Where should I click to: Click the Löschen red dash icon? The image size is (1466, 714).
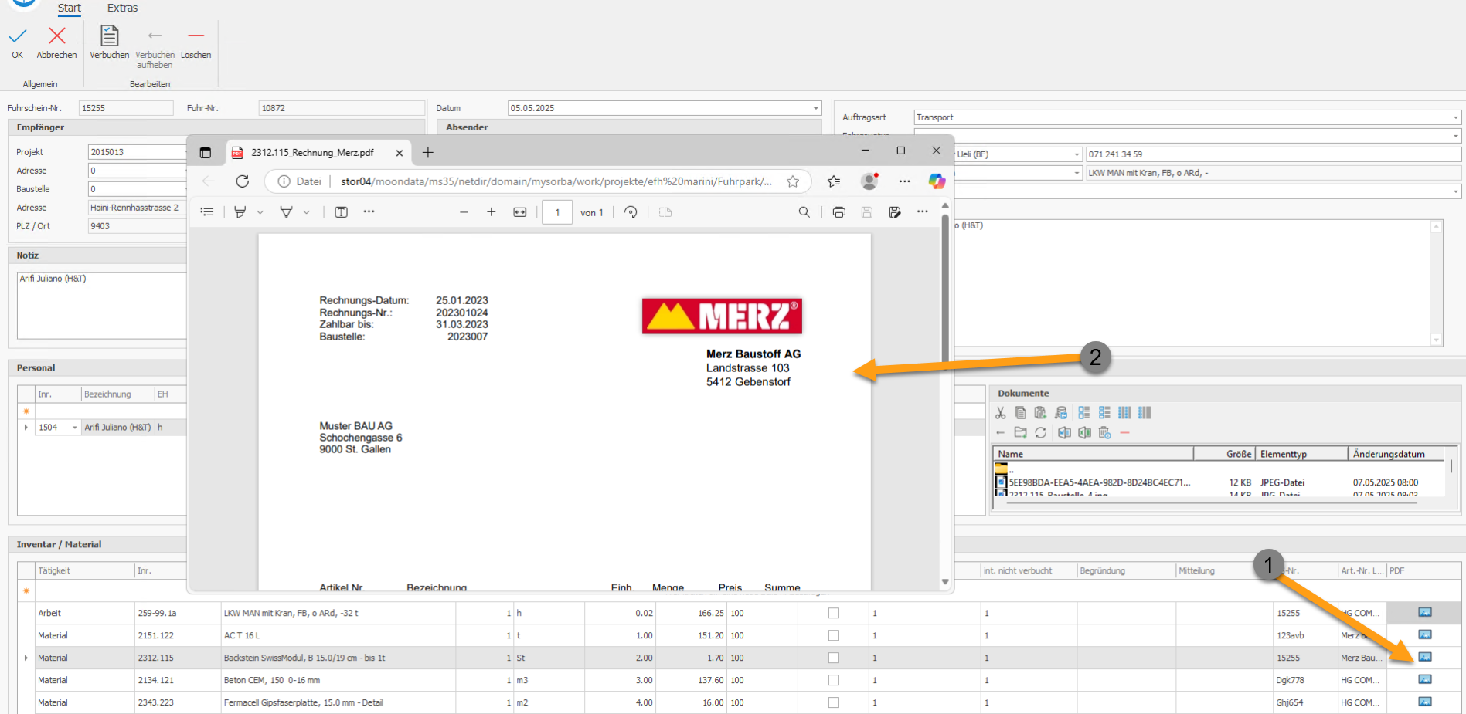tap(196, 36)
